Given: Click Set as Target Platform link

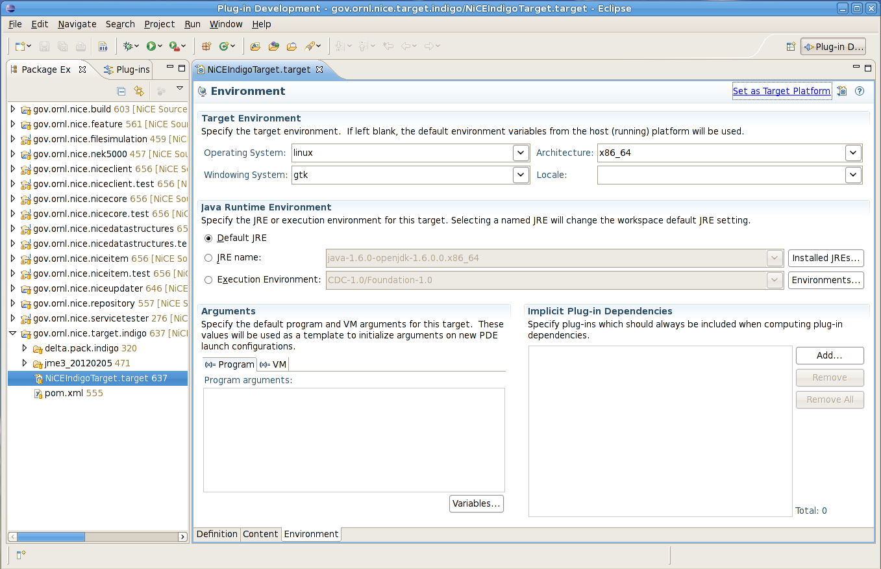Looking at the screenshot, I should pos(782,91).
